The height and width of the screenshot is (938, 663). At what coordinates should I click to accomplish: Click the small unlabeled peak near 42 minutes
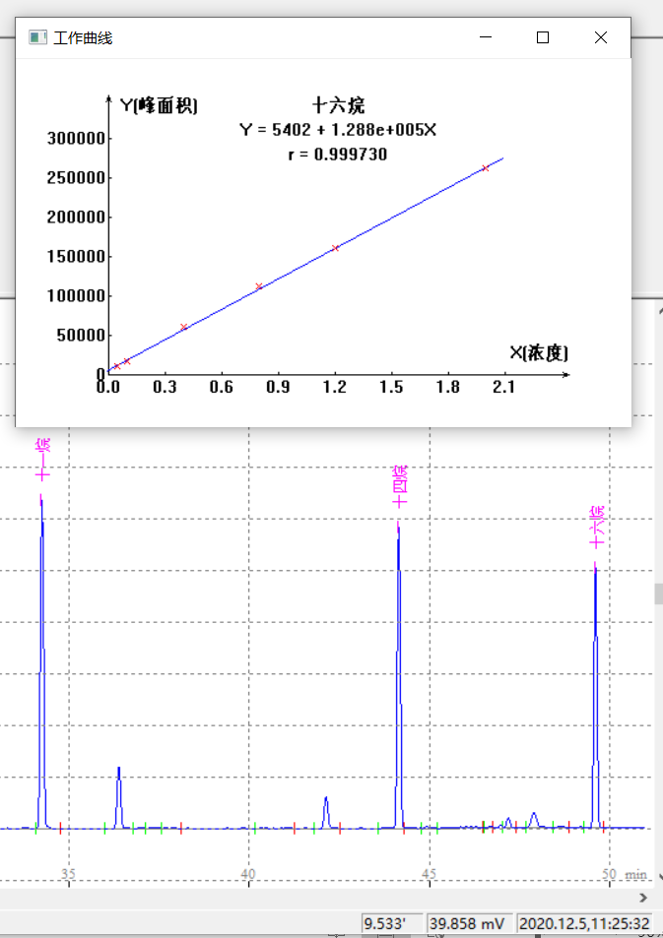(326, 810)
